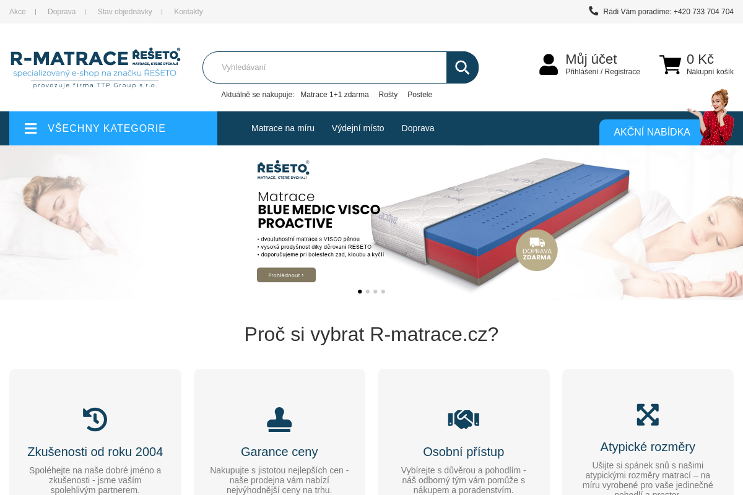The width and height of the screenshot is (743, 495).
Task: Click the R-MATRACE Řešeto logo
Action: (95, 67)
